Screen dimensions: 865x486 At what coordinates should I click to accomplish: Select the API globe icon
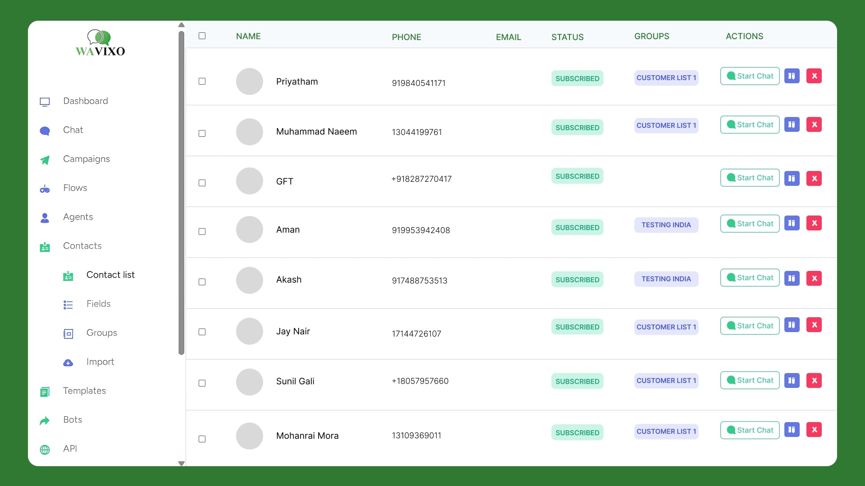45,449
